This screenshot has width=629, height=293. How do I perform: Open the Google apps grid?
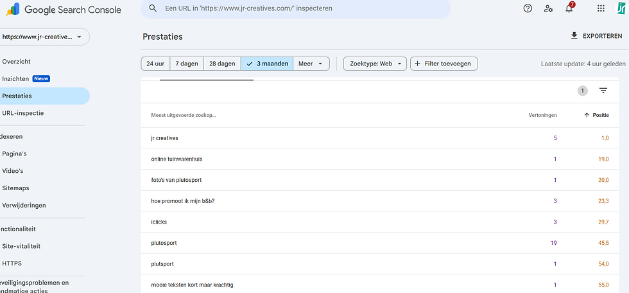click(x=601, y=8)
